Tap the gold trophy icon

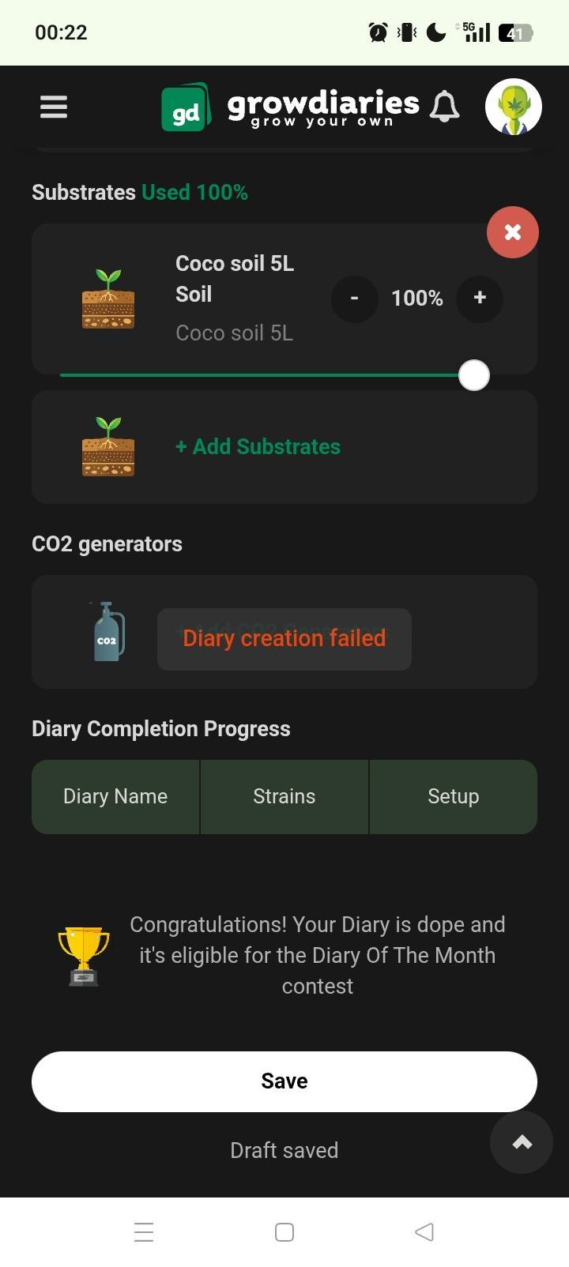point(84,956)
